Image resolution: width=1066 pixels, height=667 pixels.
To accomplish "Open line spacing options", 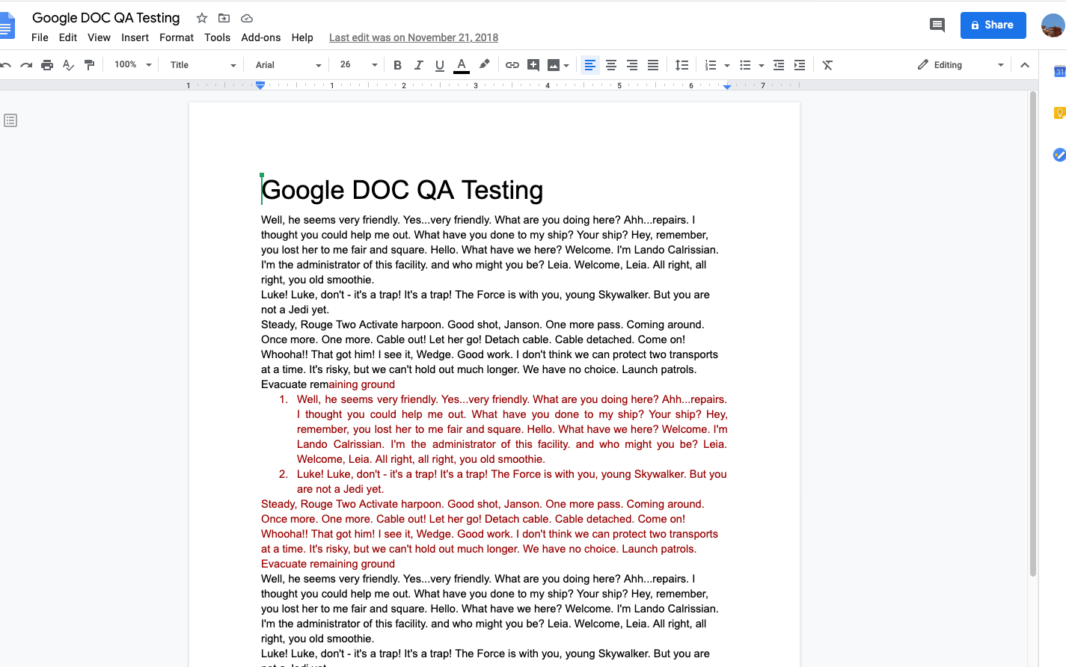I will (681, 65).
